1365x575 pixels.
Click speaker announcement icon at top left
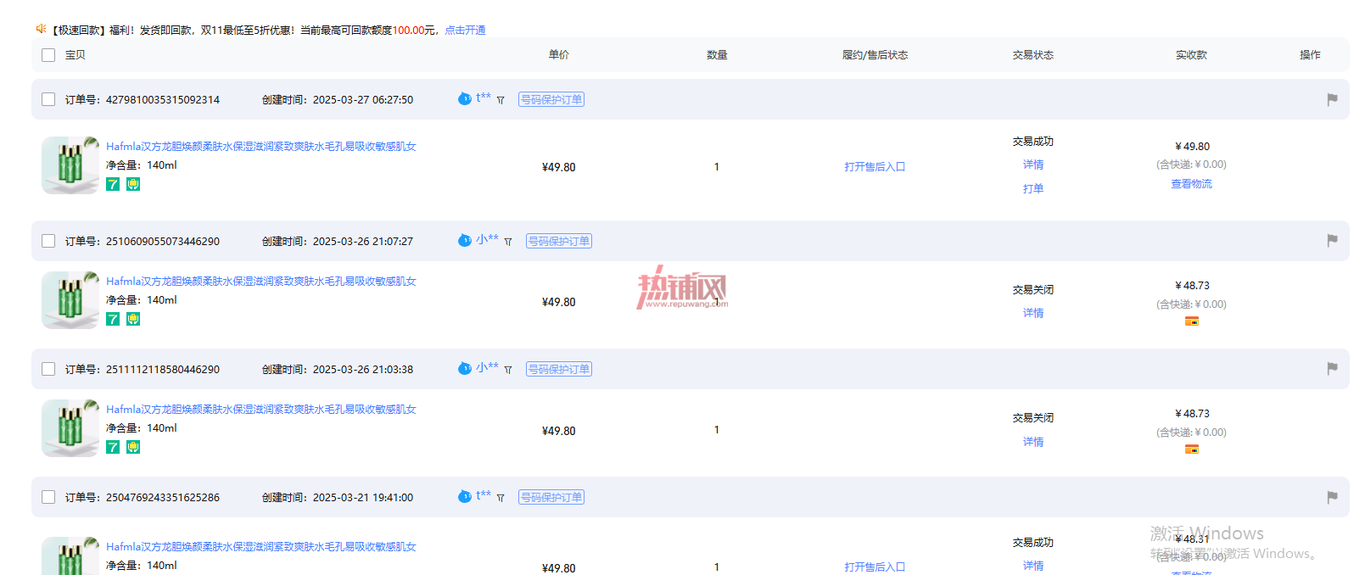pos(41,29)
